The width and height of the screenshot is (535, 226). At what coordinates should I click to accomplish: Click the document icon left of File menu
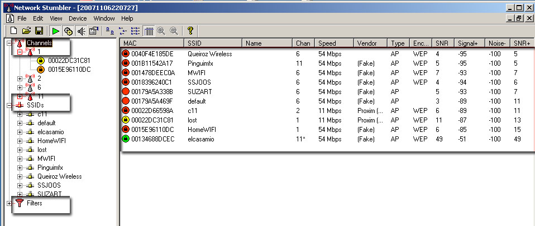tap(10, 18)
